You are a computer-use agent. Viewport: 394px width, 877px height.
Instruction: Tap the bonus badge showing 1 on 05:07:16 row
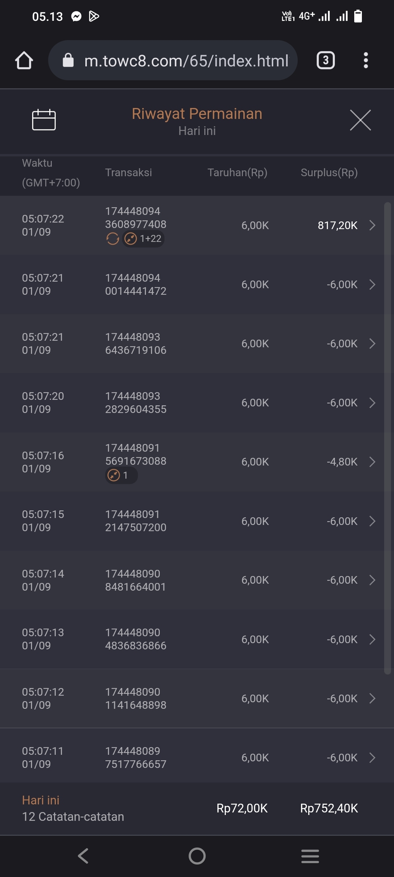121,475
